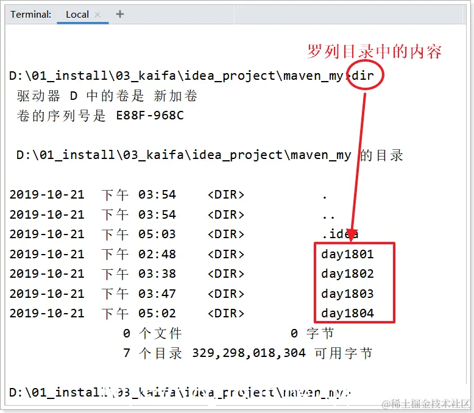Add a new terminal session tab
474x413 pixels.
click(120, 14)
